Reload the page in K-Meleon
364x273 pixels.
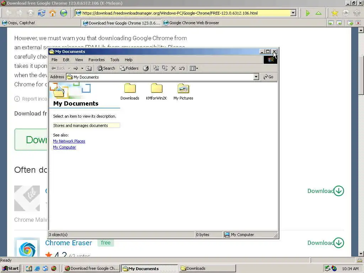click(42, 13)
